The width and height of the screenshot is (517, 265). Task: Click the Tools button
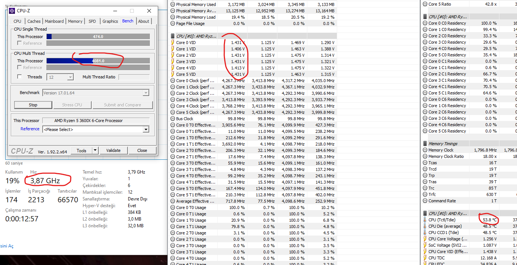pyautogui.click(x=81, y=150)
